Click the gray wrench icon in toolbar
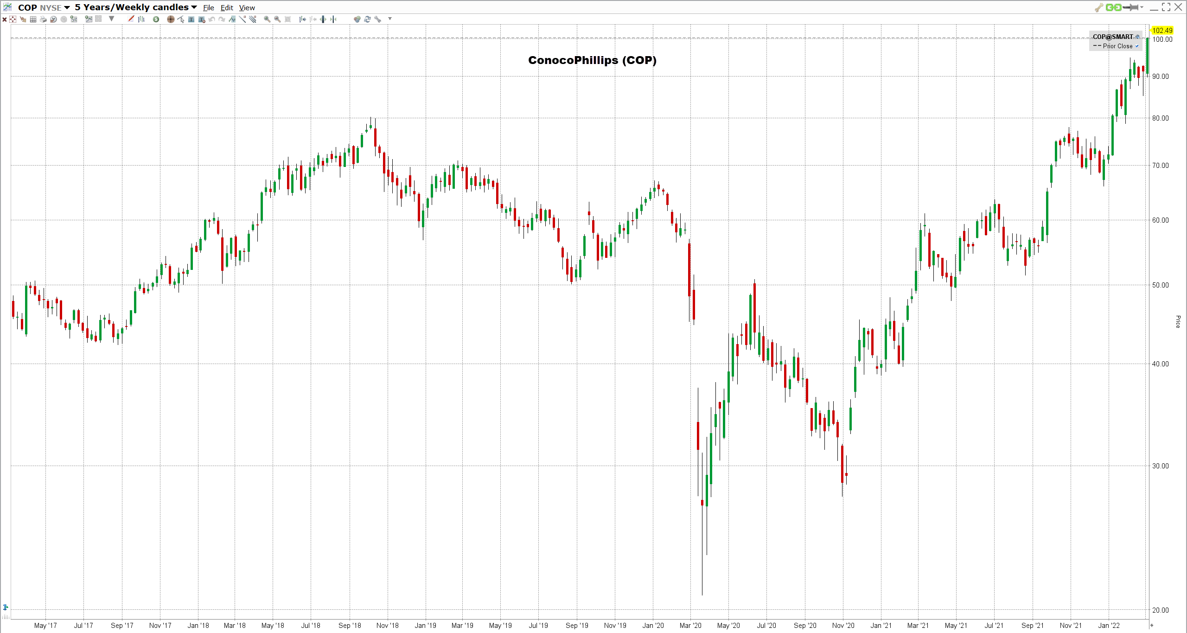 pyautogui.click(x=378, y=19)
